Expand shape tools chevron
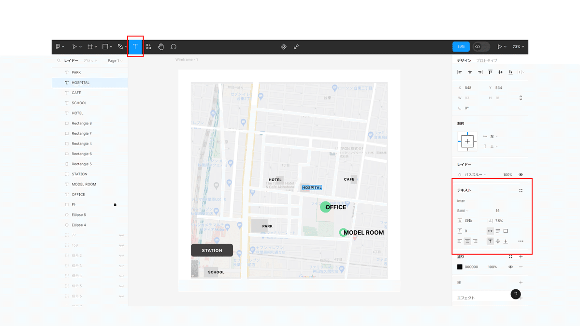580x326 pixels. [x=111, y=47]
